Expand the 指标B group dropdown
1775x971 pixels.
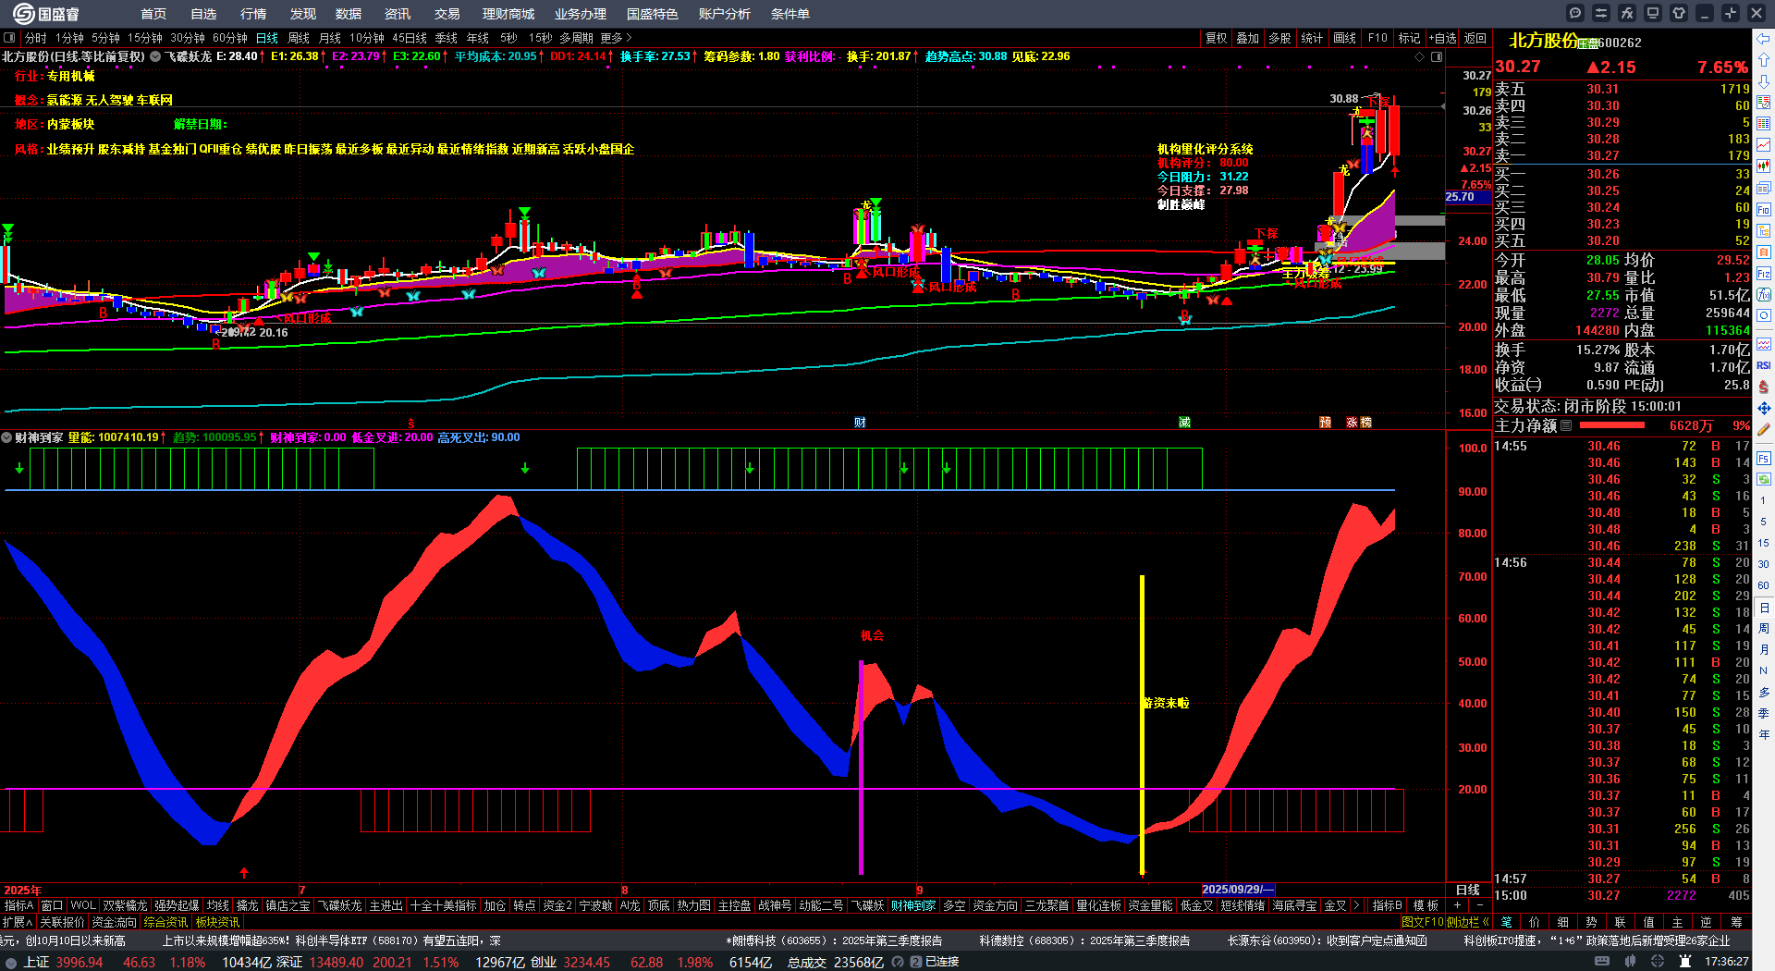tap(1388, 905)
